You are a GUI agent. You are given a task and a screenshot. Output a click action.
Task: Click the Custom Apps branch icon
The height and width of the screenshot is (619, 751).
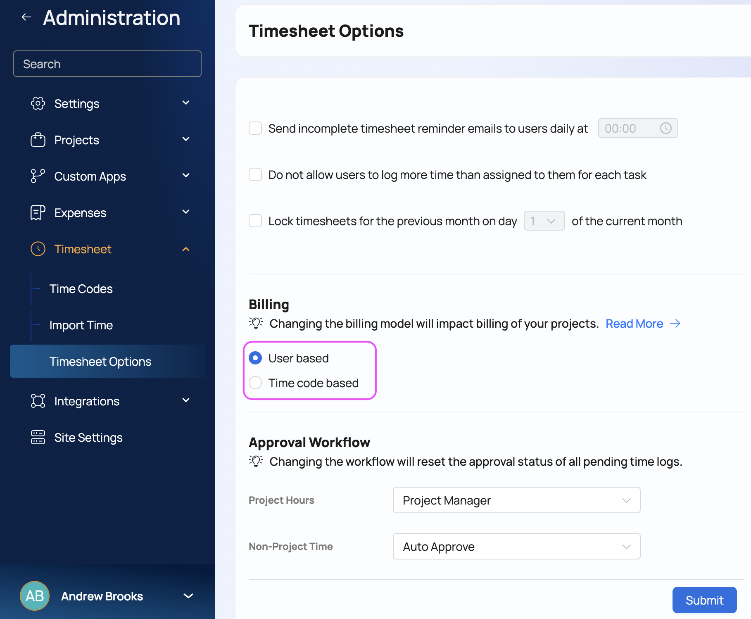38,176
